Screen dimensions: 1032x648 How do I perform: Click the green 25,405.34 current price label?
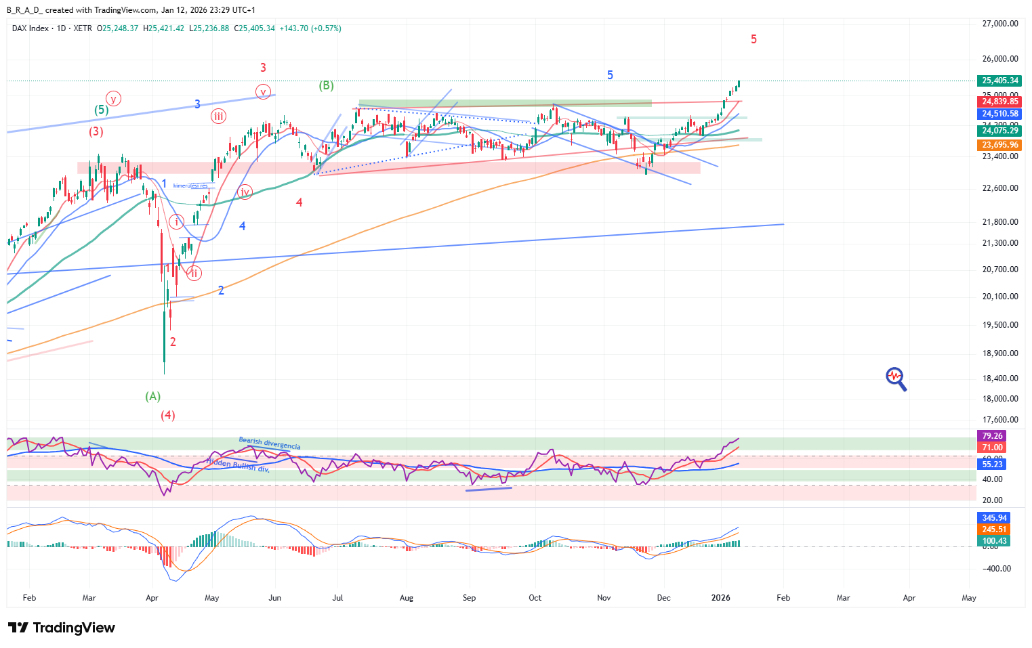point(999,81)
